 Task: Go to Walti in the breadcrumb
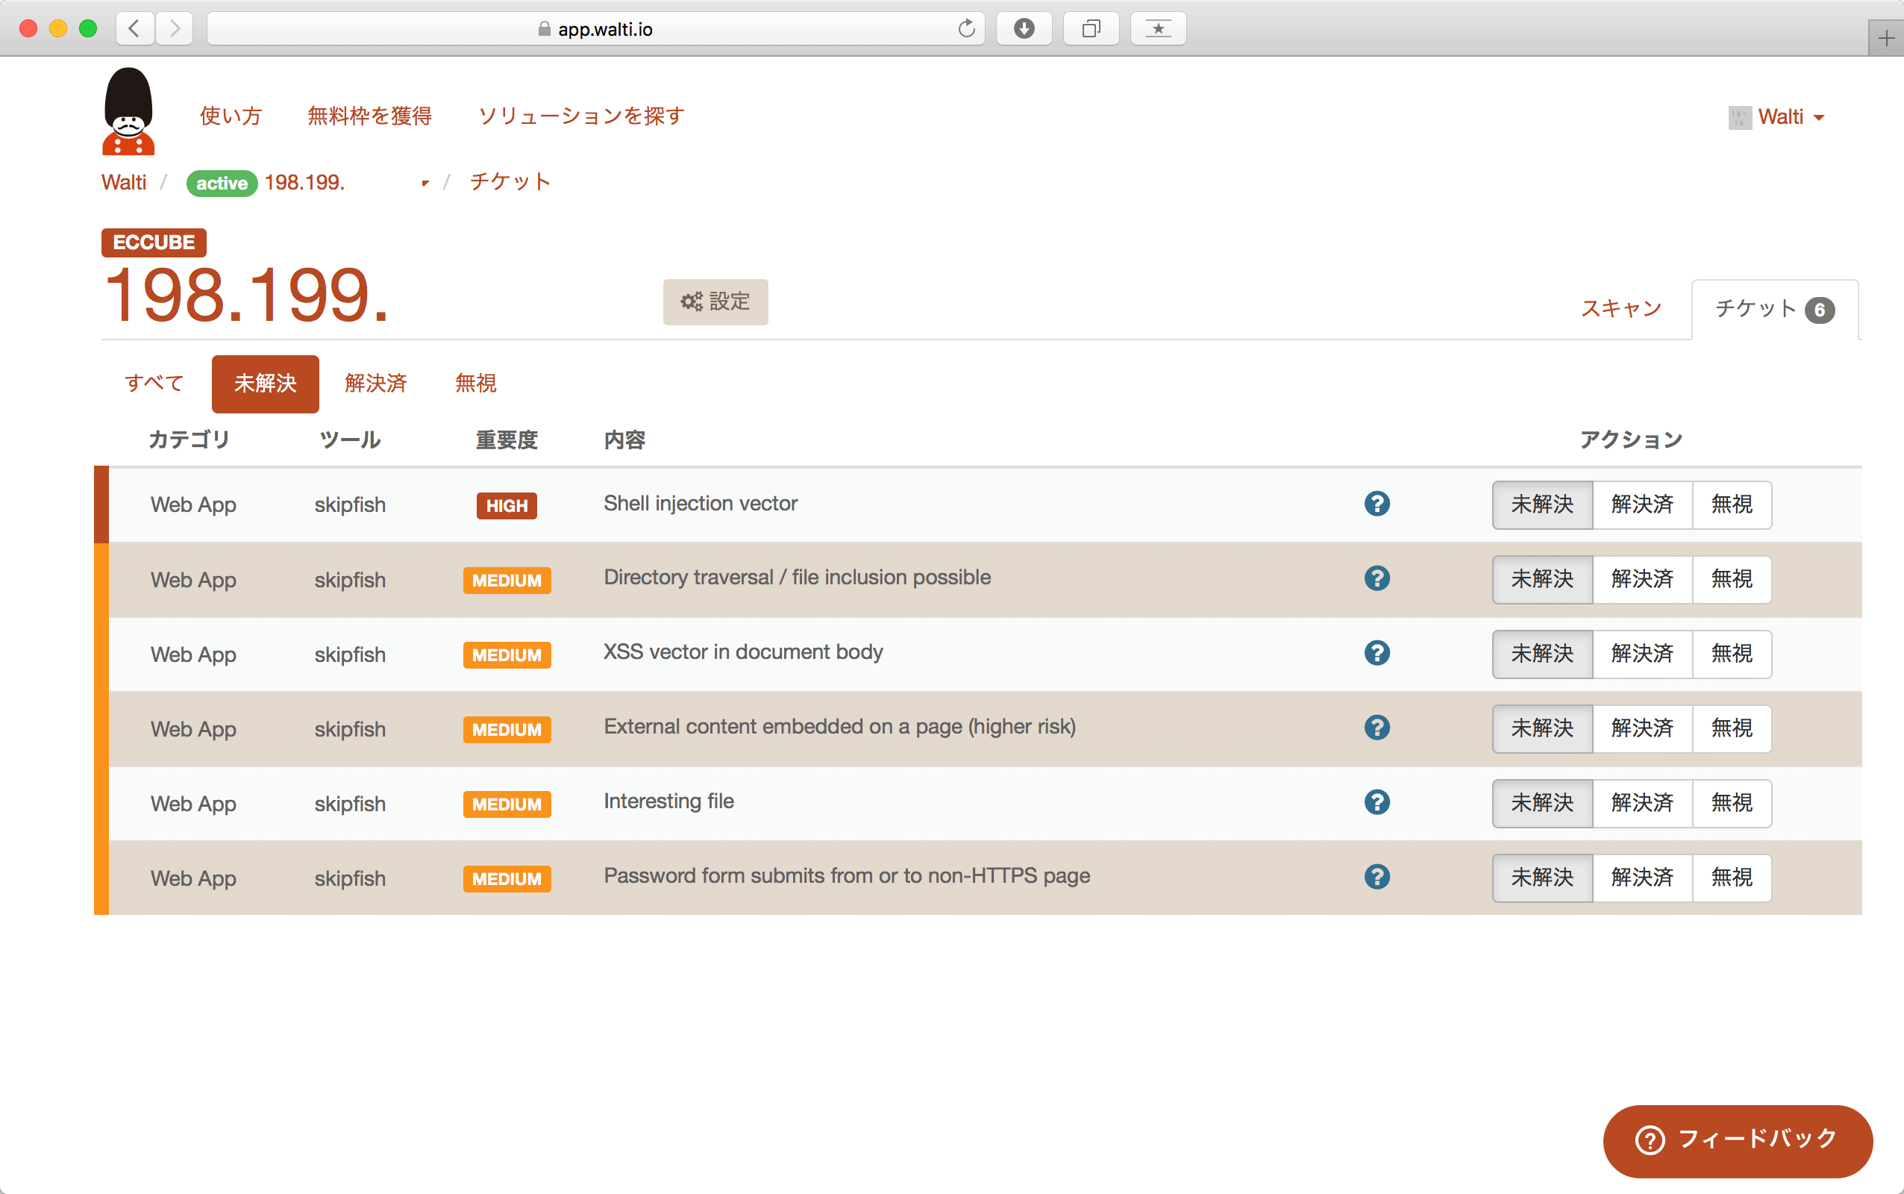(124, 182)
